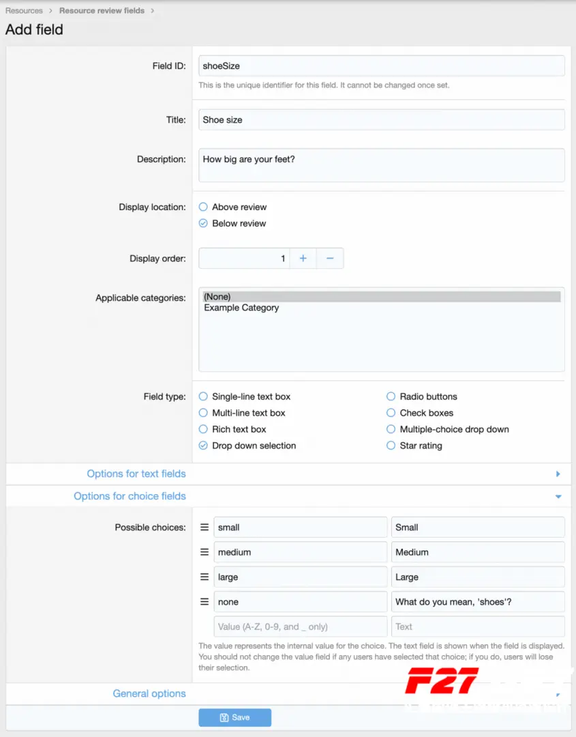This screenshot has width=576, height=737.
Task: Open 'Resource review fields' breadcrumb link
Action: point(102,10)
